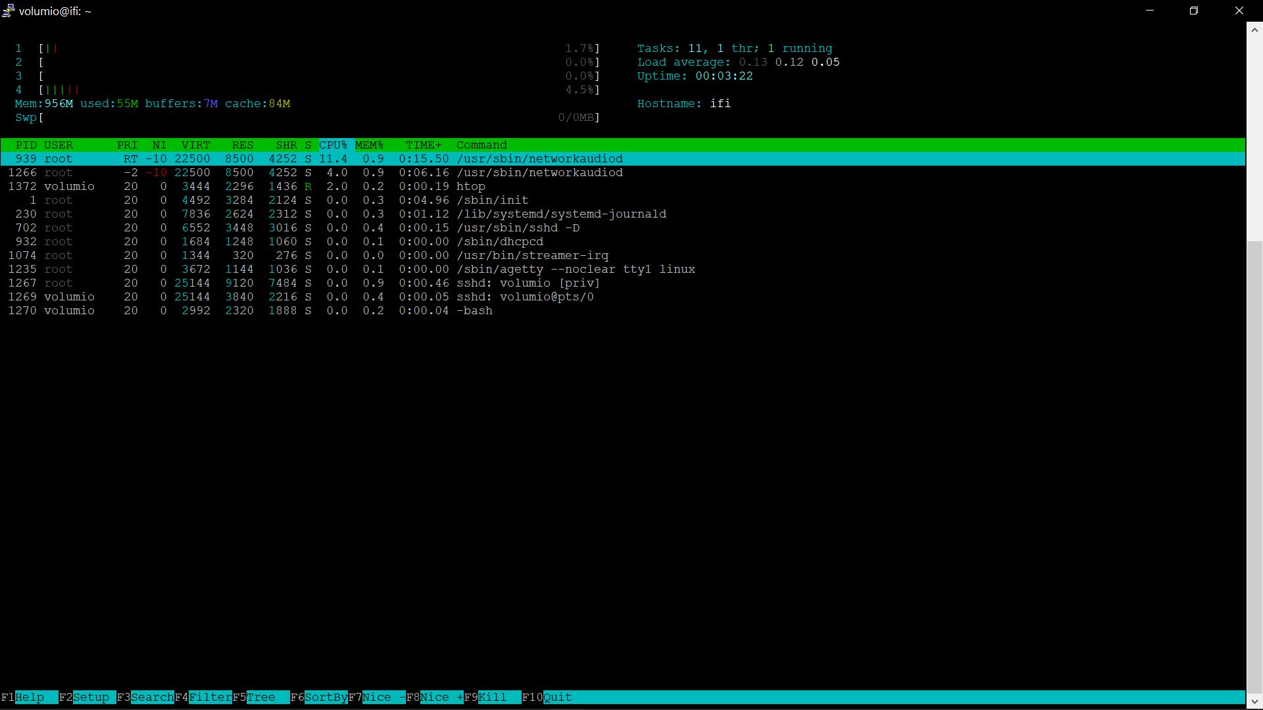Click the CPU 4 usage meter bar
Image resolution: width=1263 pixels, height=710 pixels.
pyautogui.click(x=316, y=89)
